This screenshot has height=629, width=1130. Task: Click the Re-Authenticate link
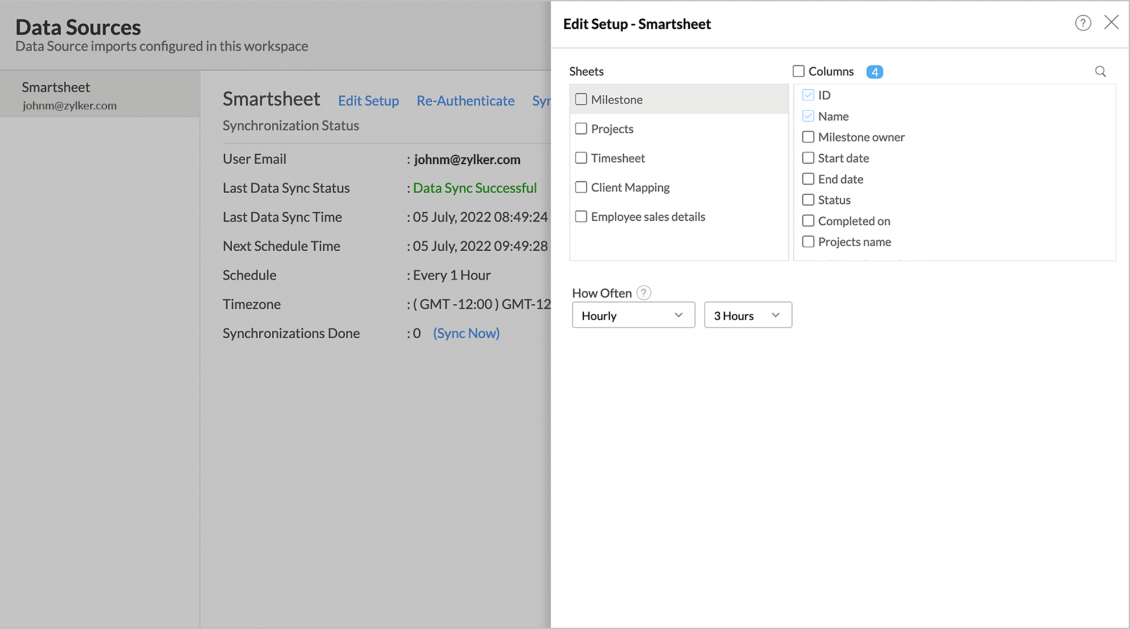(x=466, y=101)
